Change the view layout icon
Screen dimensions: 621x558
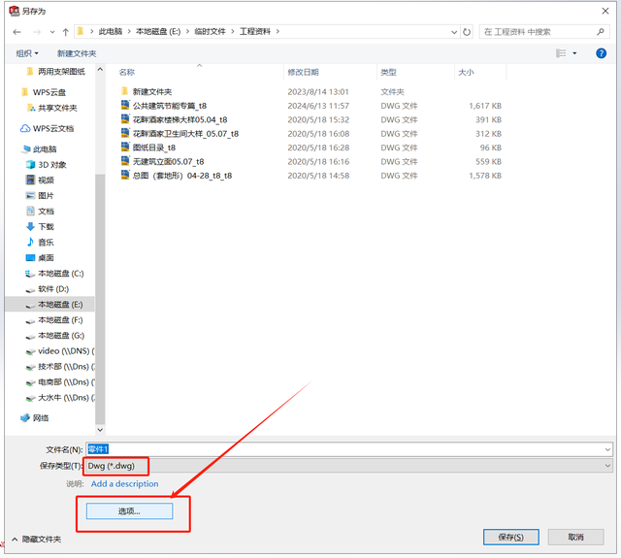click(x=561, y=53)
